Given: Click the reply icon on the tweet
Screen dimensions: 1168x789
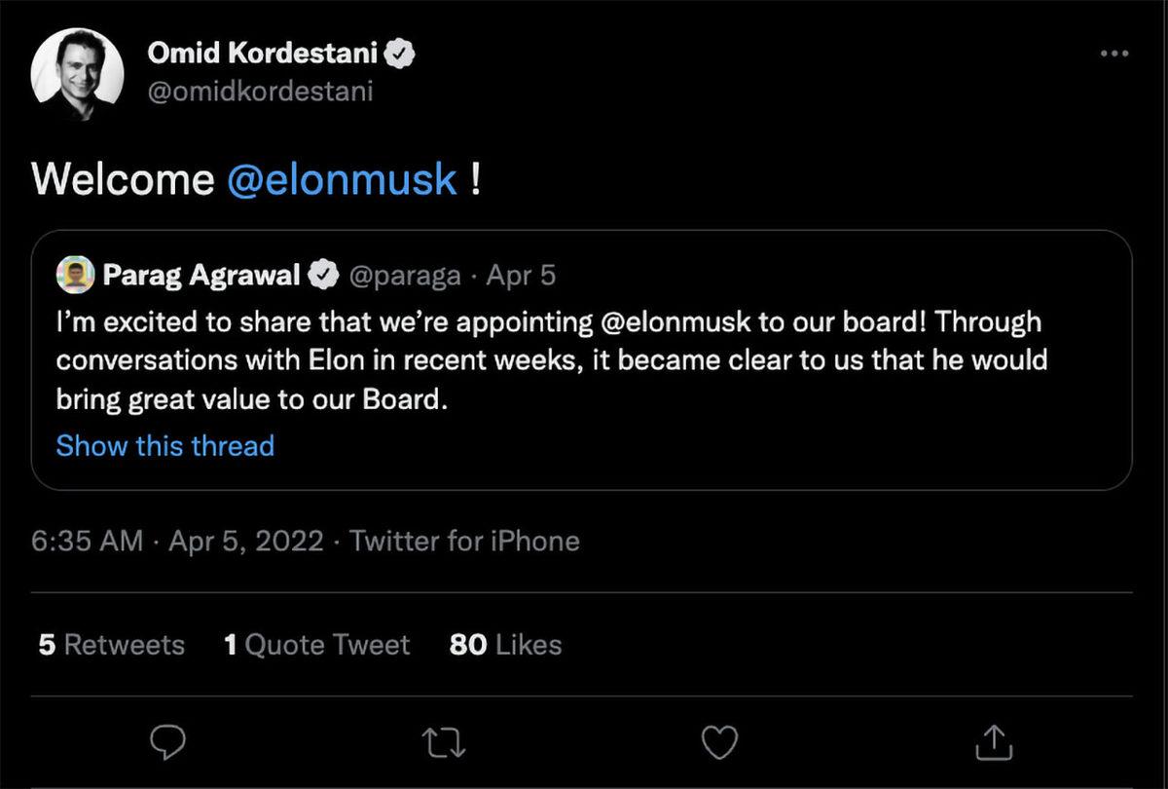Looking at the screenshot, I should pos(169,742).
